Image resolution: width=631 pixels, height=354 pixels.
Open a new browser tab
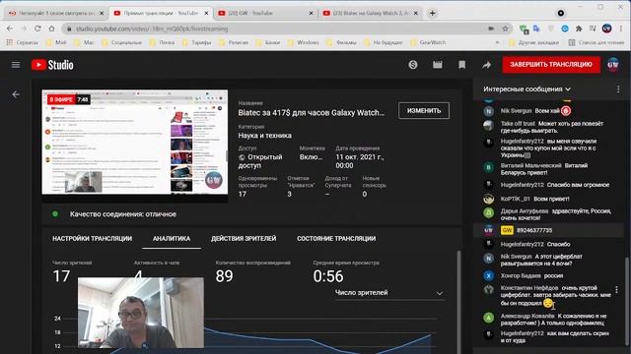tap(432, 13)
